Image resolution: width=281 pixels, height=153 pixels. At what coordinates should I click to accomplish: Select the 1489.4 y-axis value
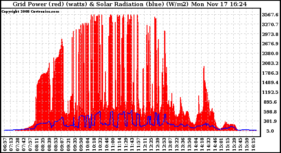click(x=270, y=82)
